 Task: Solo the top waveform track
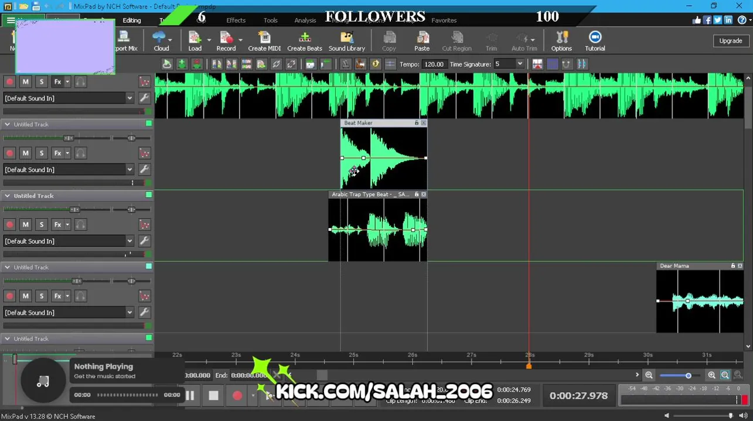click(x=41, y=82)
